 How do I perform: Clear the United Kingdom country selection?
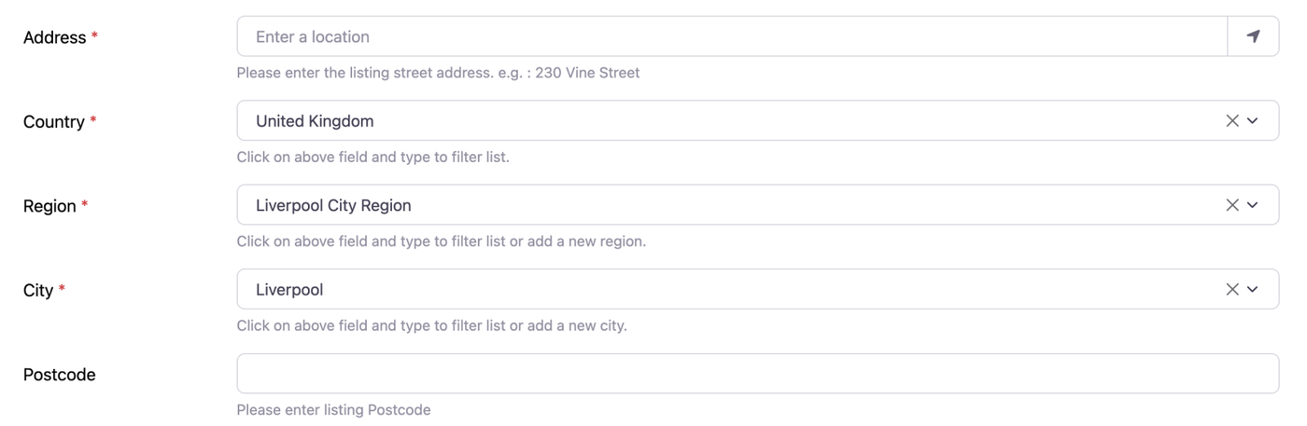click(1232, 121)
